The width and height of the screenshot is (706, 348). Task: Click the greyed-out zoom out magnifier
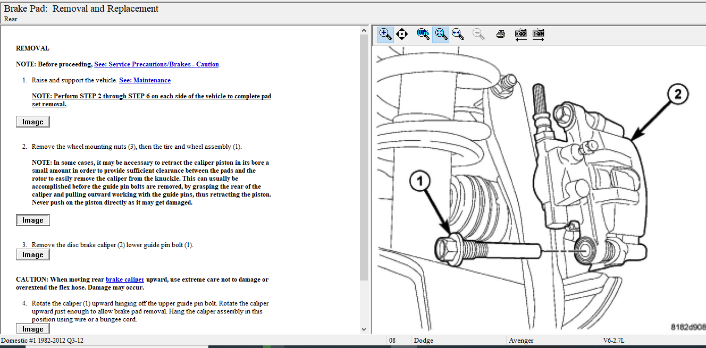[478, 35]
